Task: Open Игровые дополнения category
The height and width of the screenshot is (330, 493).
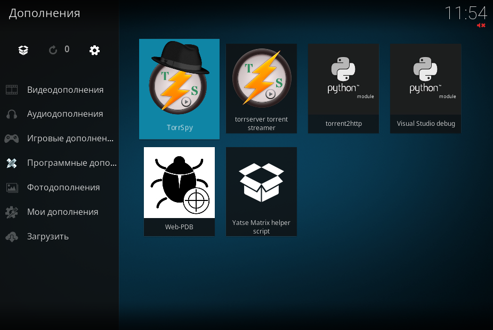Action: (70, 139)
